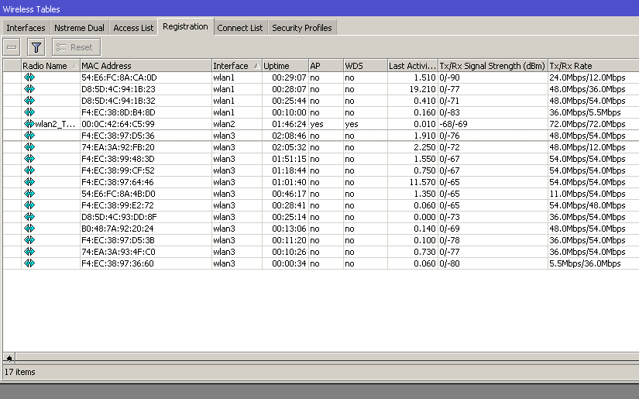Screen dimensions: 639x399
Task: Click the horizontal scrollbar track
Action: click(x=326, y=357)
